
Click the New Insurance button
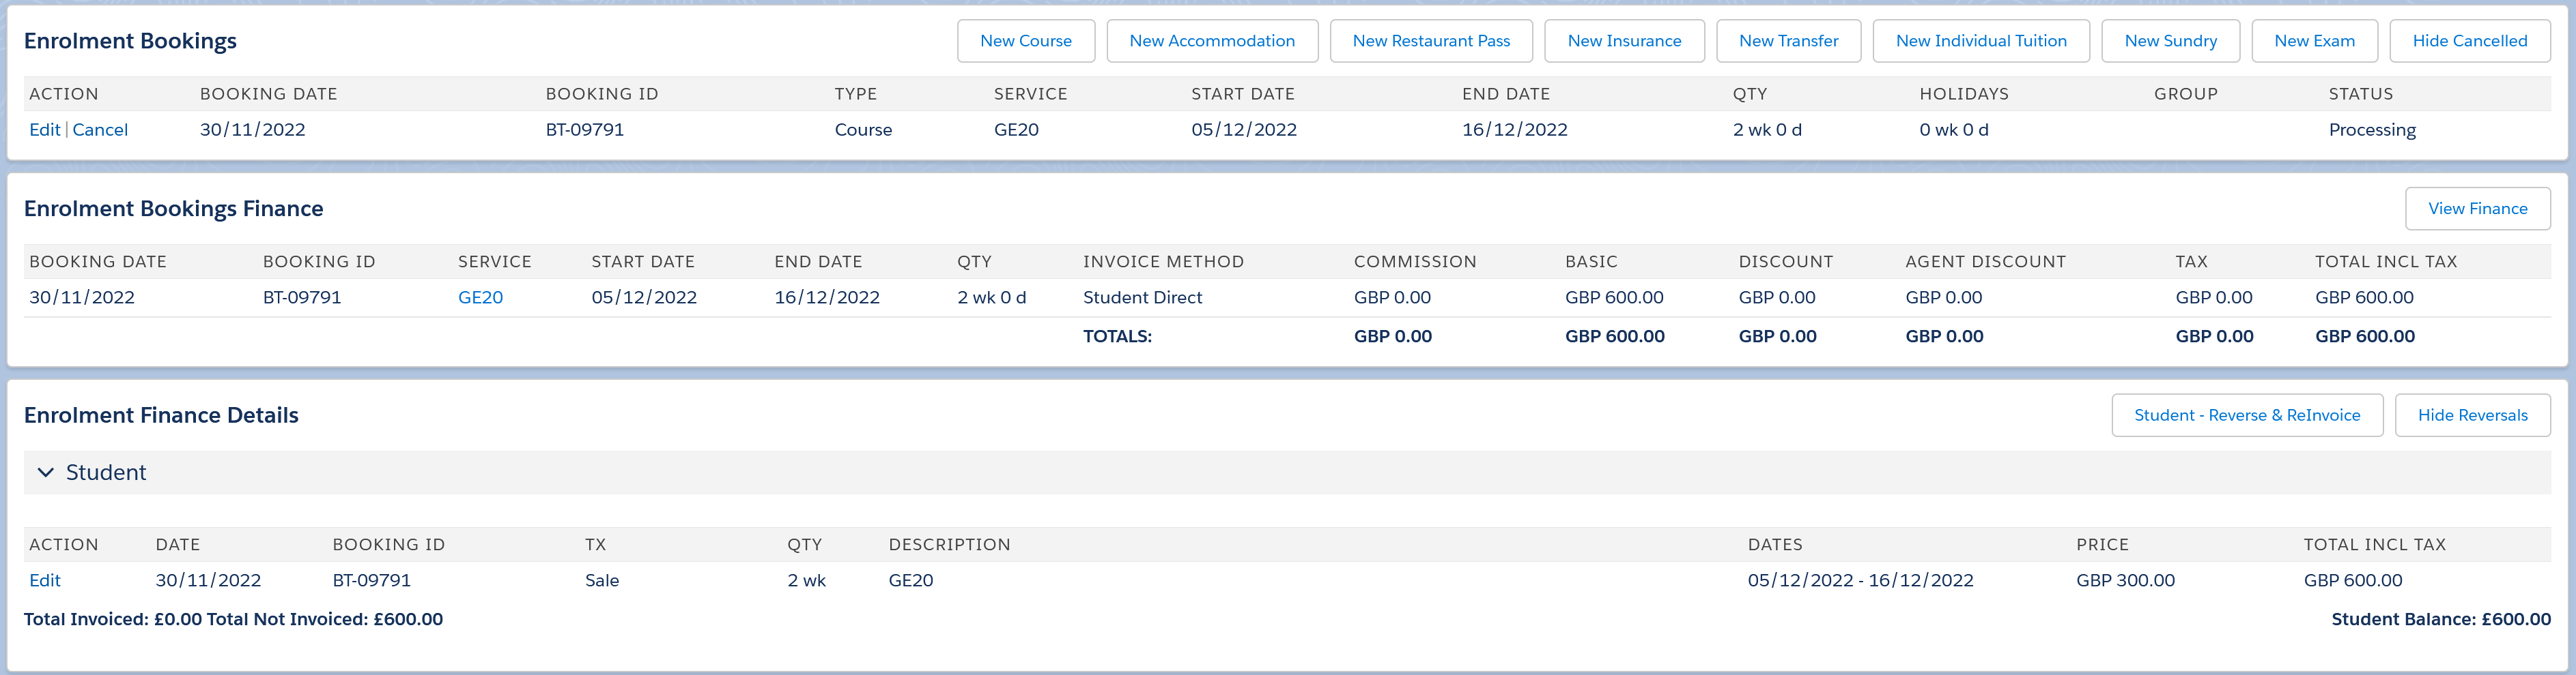1623,41
